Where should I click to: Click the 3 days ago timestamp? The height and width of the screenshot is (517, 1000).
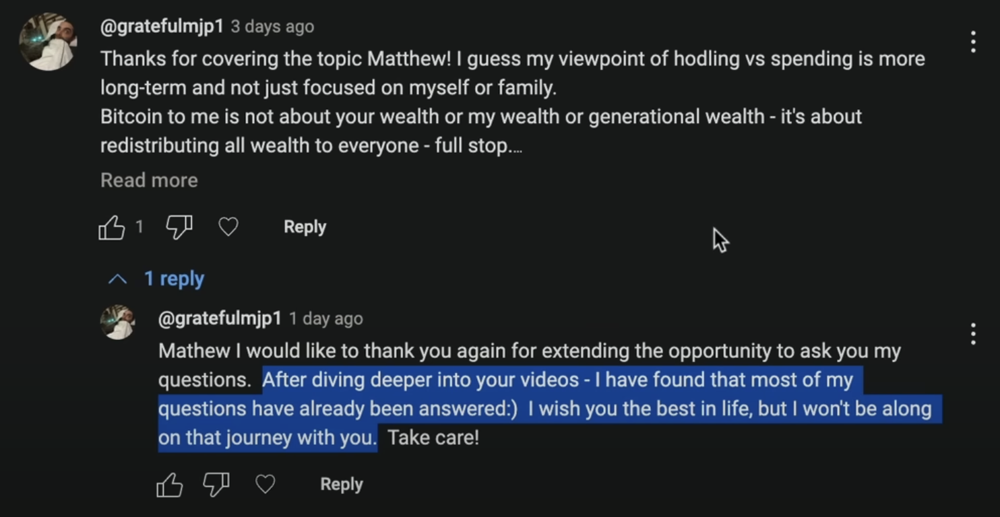(272, 27)
